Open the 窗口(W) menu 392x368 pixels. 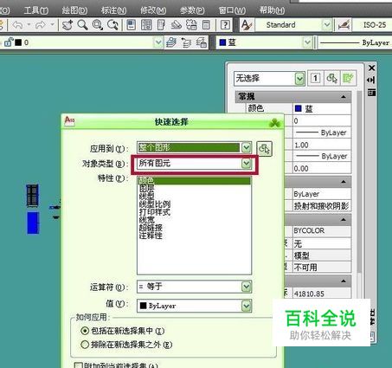tap(232, 10)
